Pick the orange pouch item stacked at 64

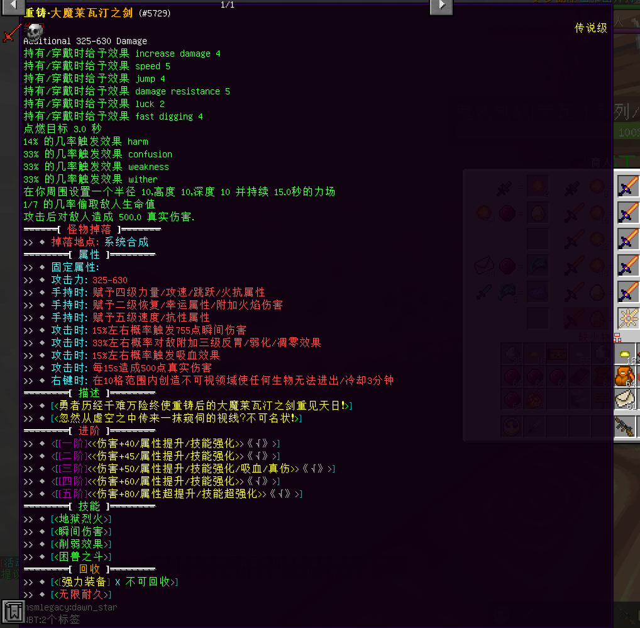(625, 376)
